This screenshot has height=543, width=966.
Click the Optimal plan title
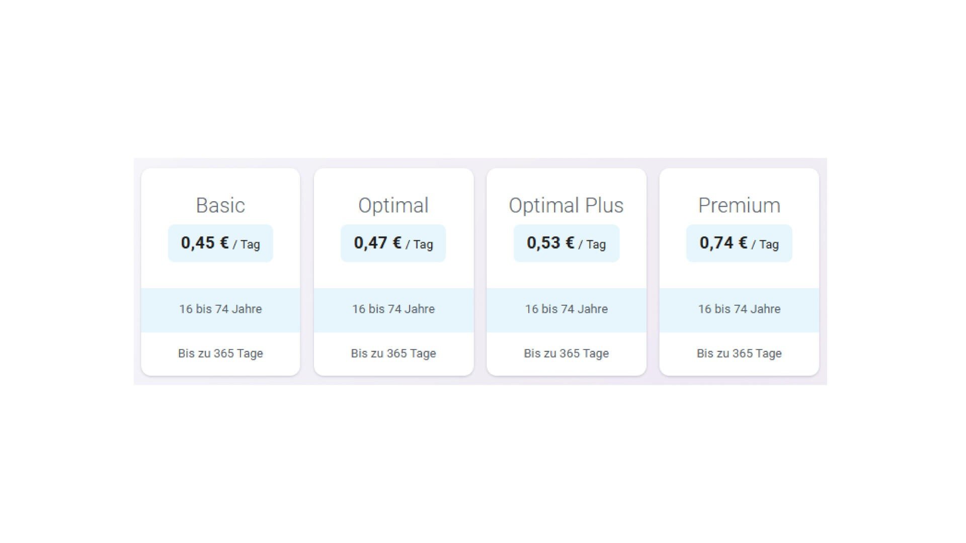pos(393,205)
